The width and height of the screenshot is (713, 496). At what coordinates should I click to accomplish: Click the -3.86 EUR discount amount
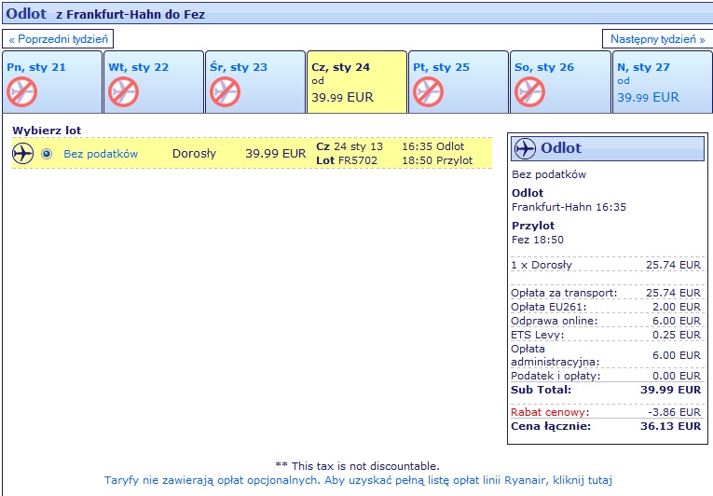coord(675,412)
